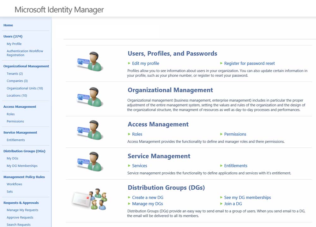Open Organizational Units (18) in sidebar
Viewport: 316px width, 227px height.
coord(25,88)
